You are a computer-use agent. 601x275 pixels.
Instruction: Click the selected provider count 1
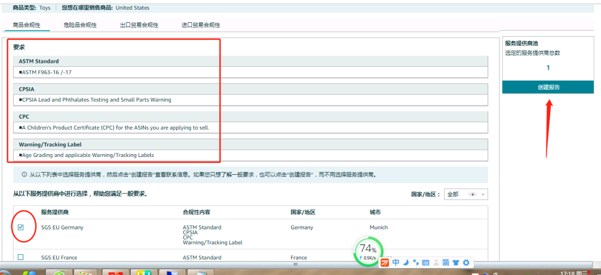[548, 68]
